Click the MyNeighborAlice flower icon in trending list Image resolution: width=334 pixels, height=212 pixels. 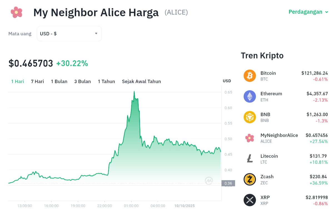(249, 138)
